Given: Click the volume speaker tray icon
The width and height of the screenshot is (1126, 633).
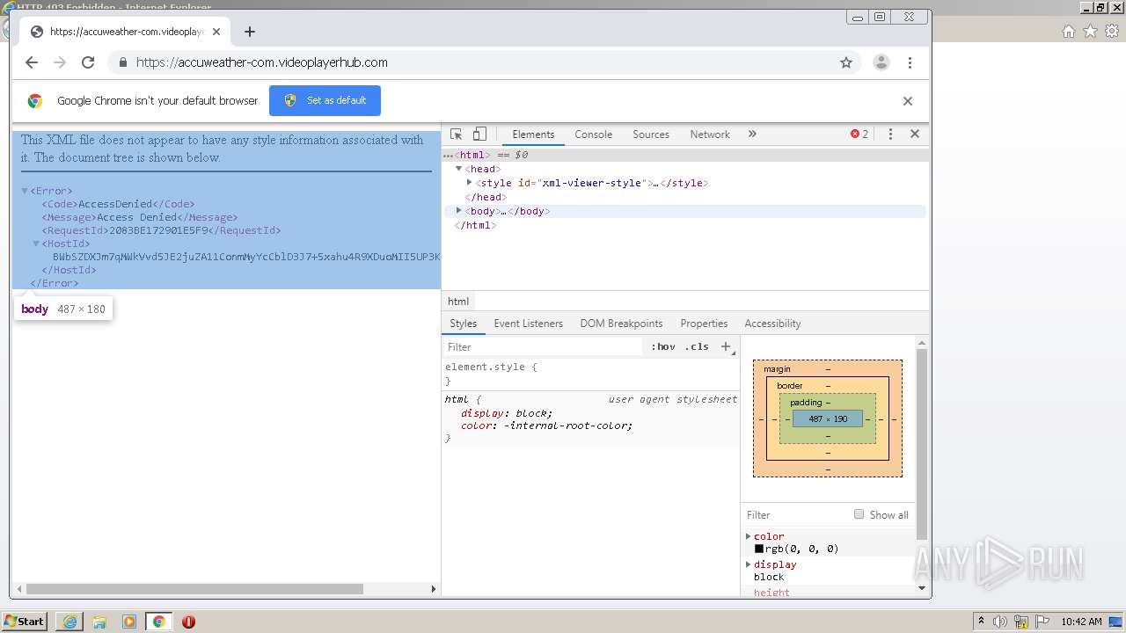Looking at the screenshot, I should point(1000,622).
